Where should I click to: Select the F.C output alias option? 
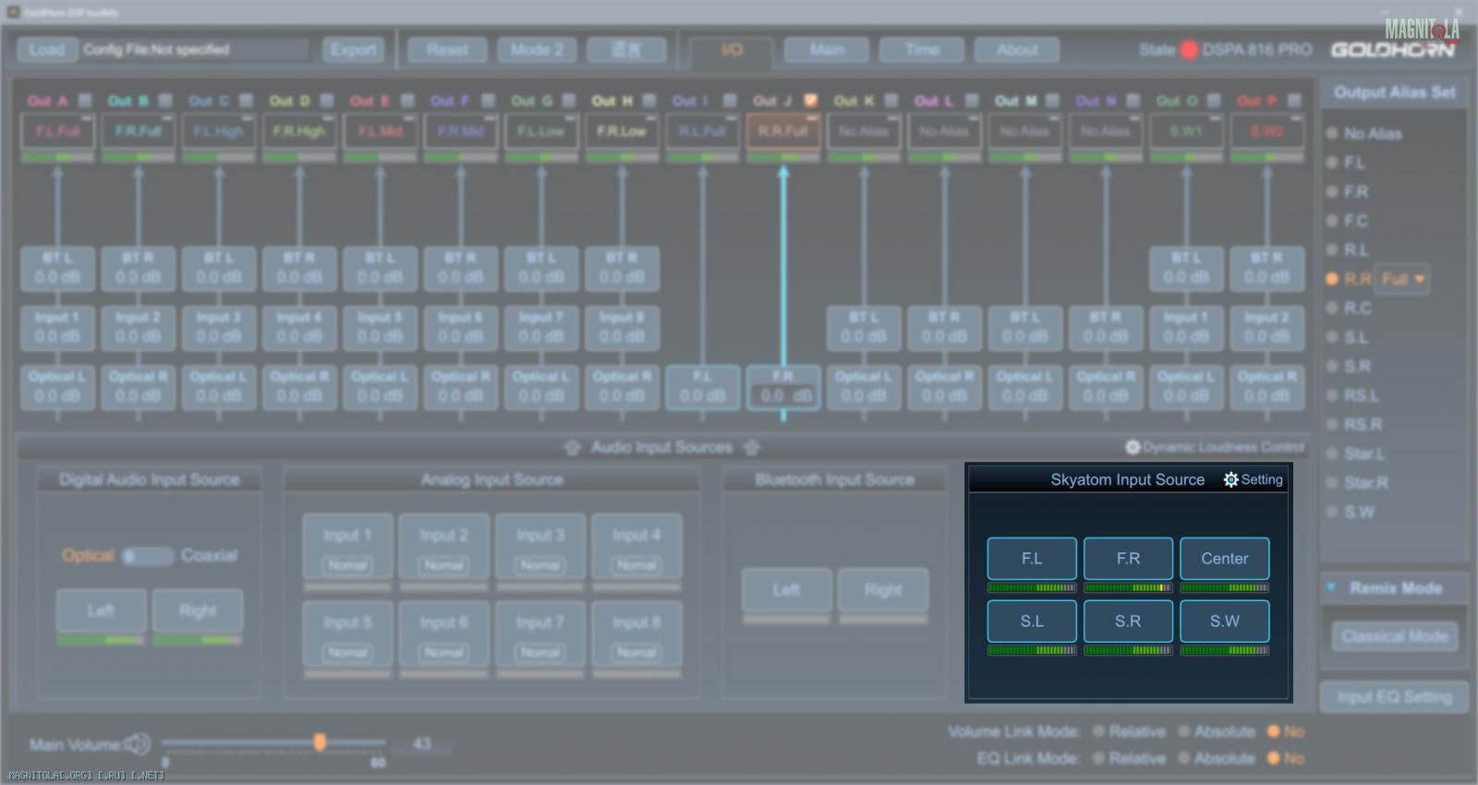(1332, 221)
